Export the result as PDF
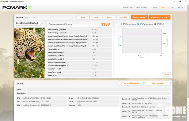 point(123,17)
